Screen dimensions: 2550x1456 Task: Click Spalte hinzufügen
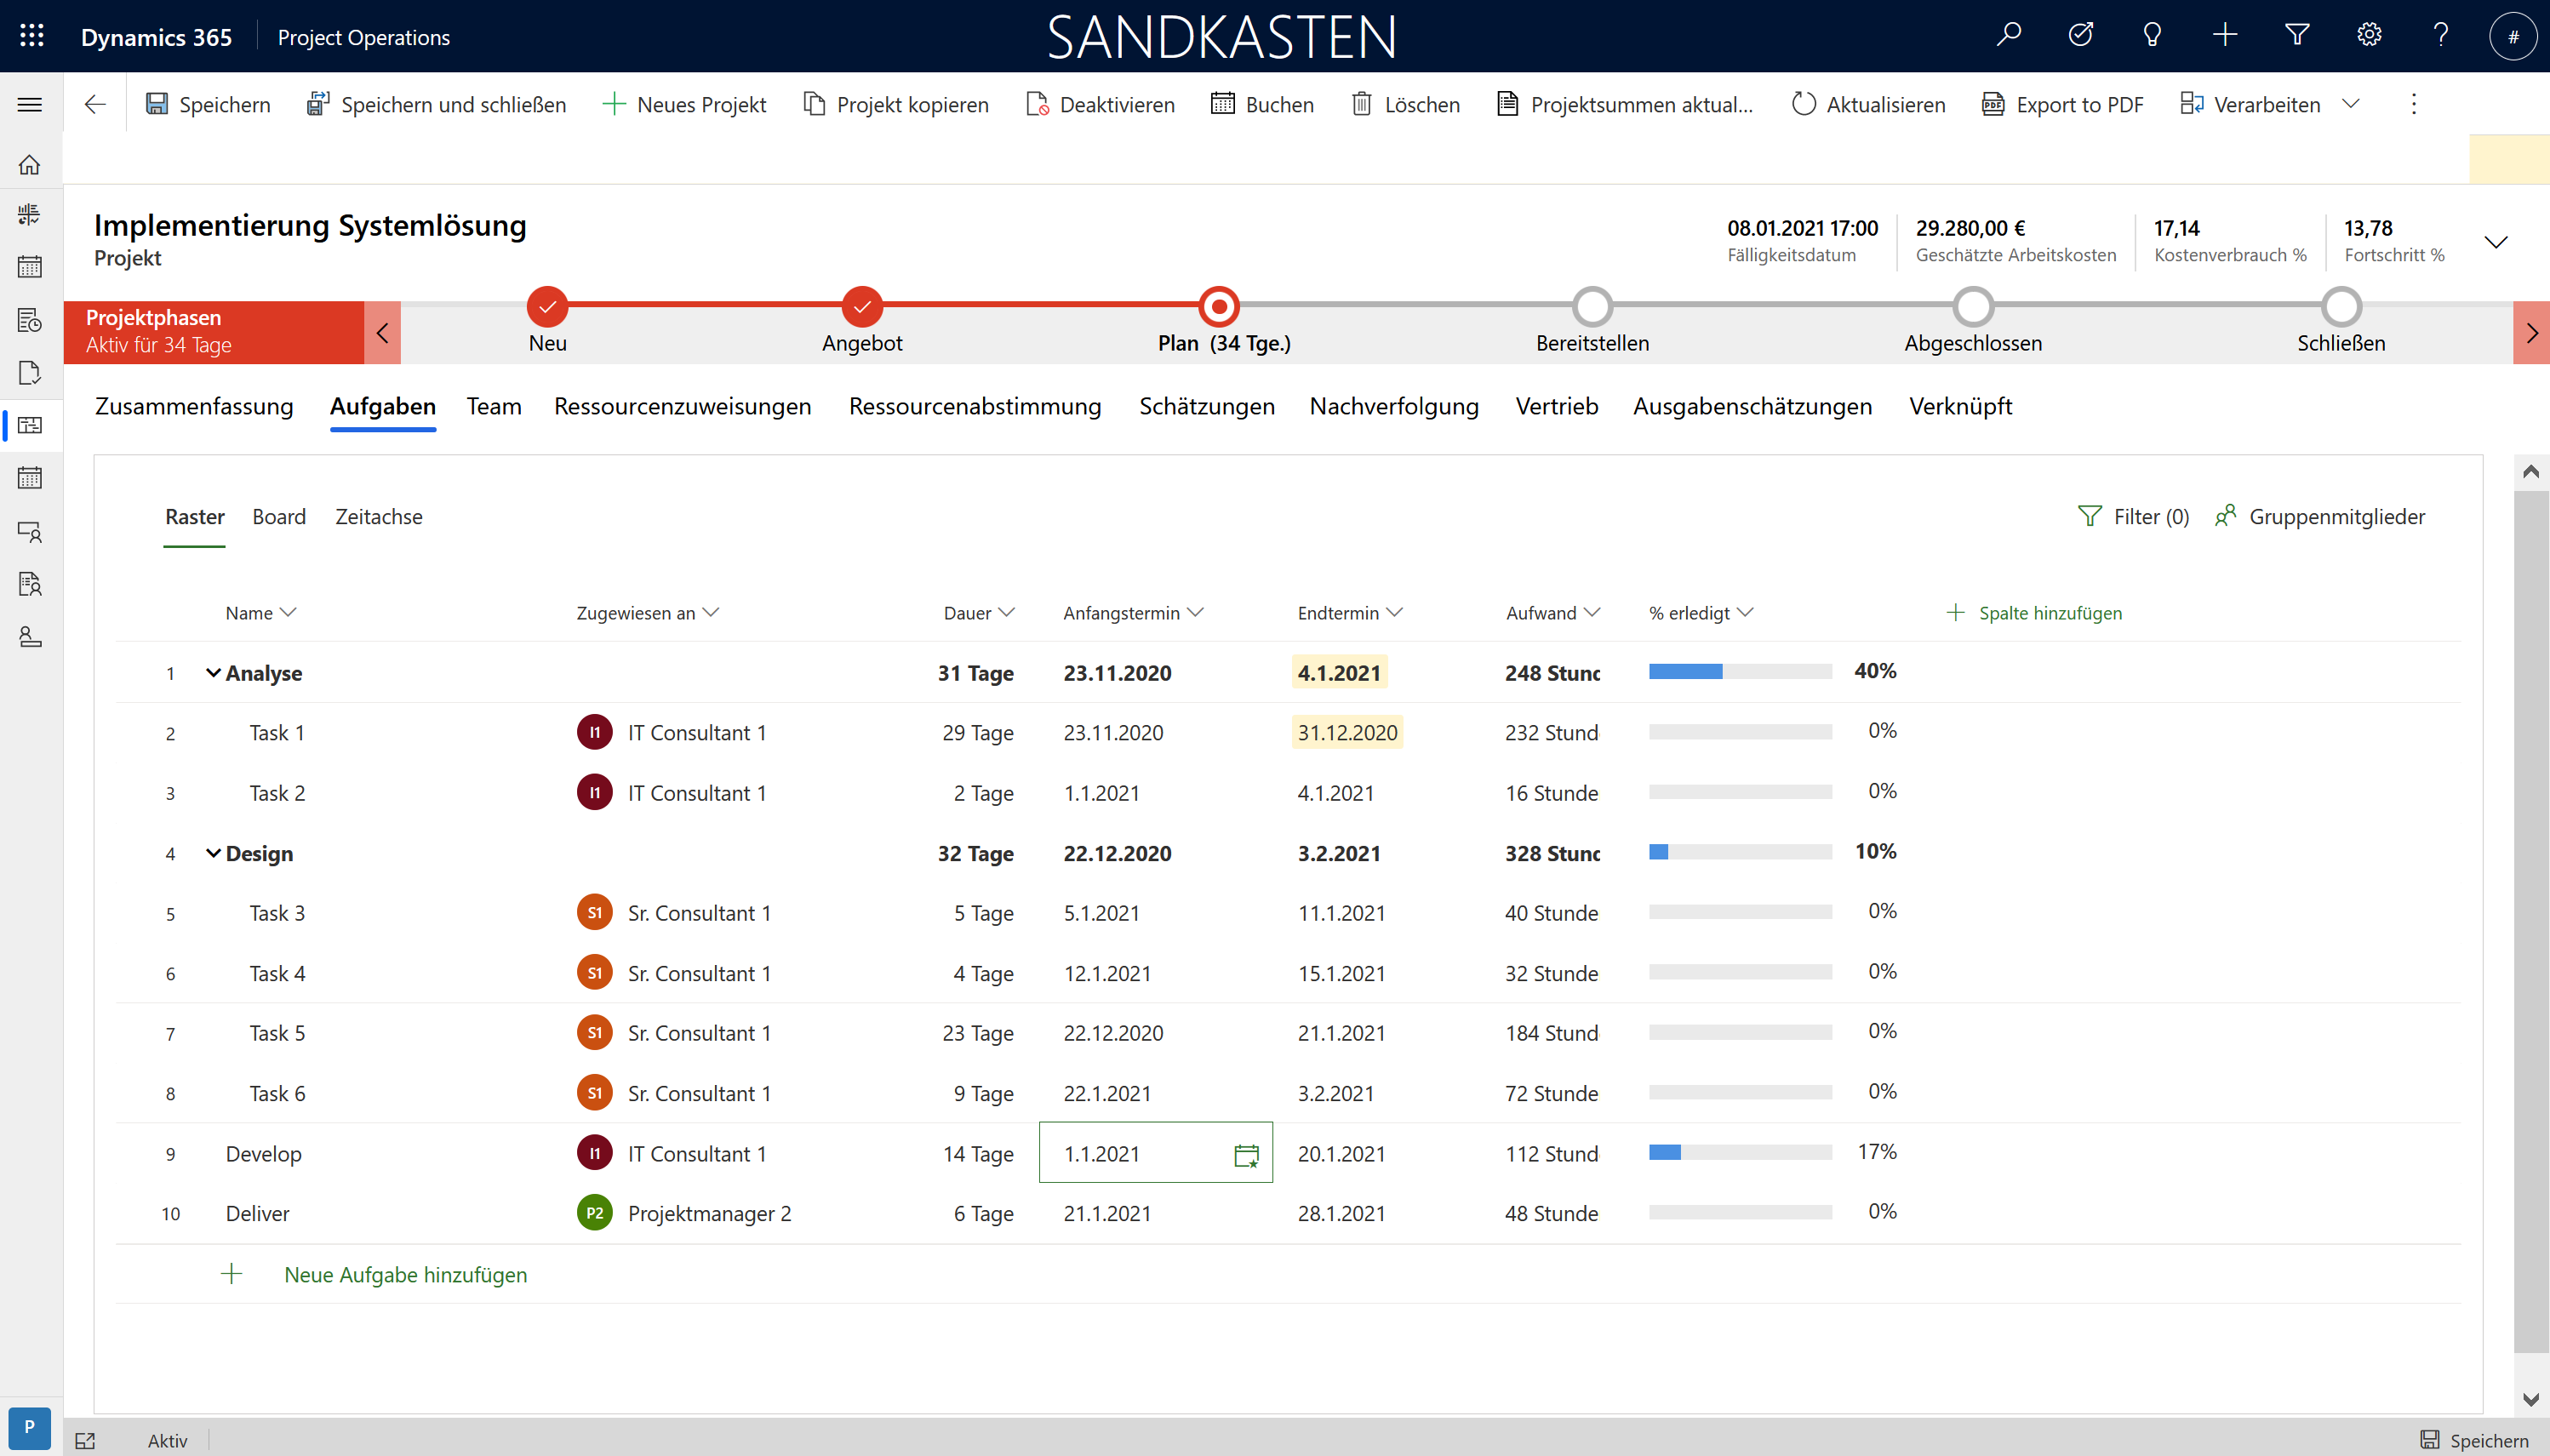(2034, 613)
